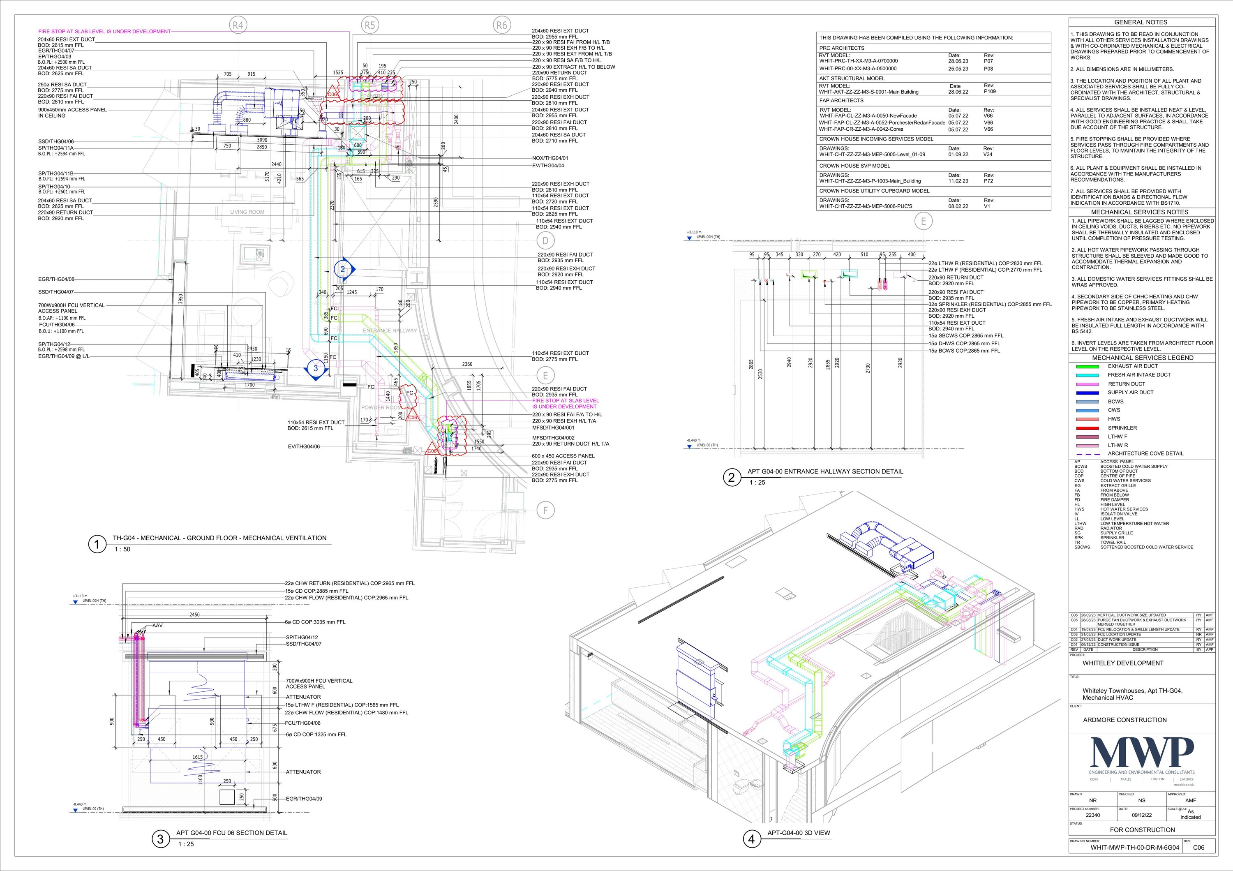Click the +3.110 m level marker in section 2
Image resolution: width=1233 pixels, height=871 pixels.
(690, 237)
